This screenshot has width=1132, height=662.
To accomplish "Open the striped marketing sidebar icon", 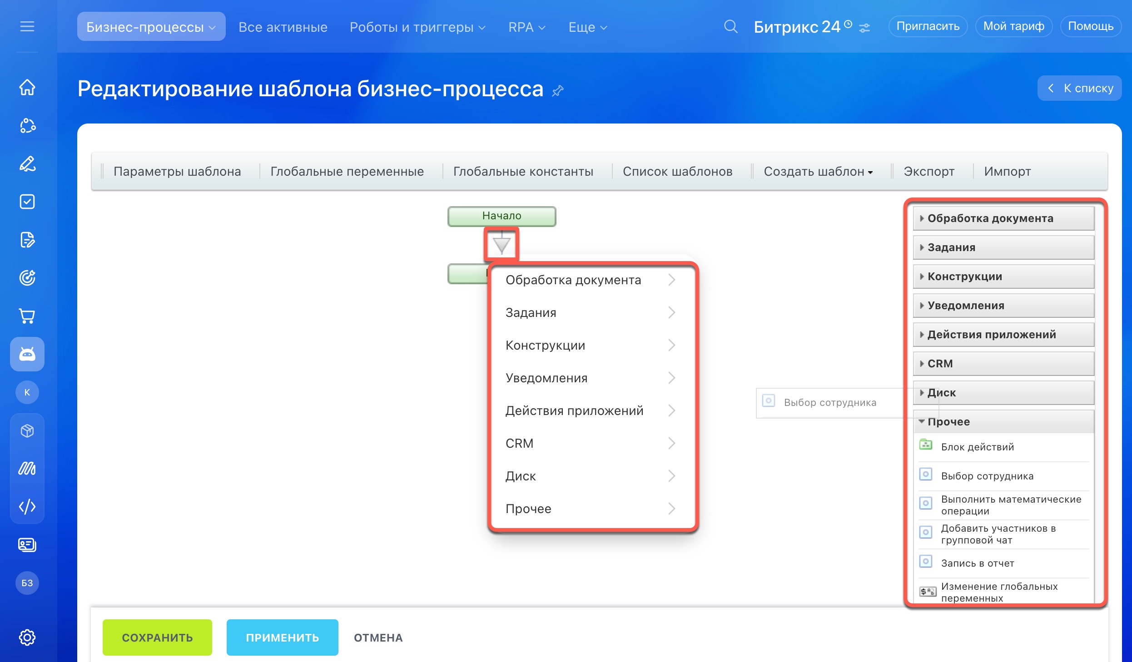I will tap(27, 469).
